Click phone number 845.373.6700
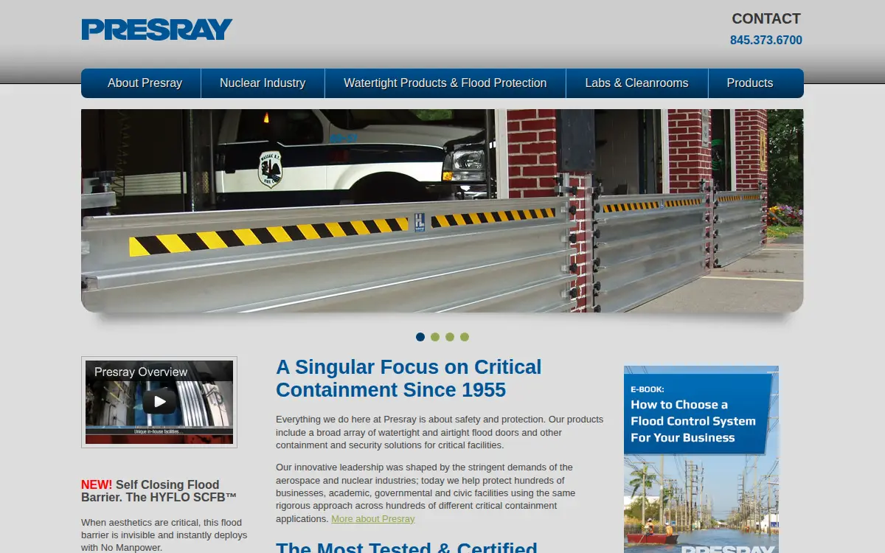This screenshot has height=553, width=885. (766, 41)
